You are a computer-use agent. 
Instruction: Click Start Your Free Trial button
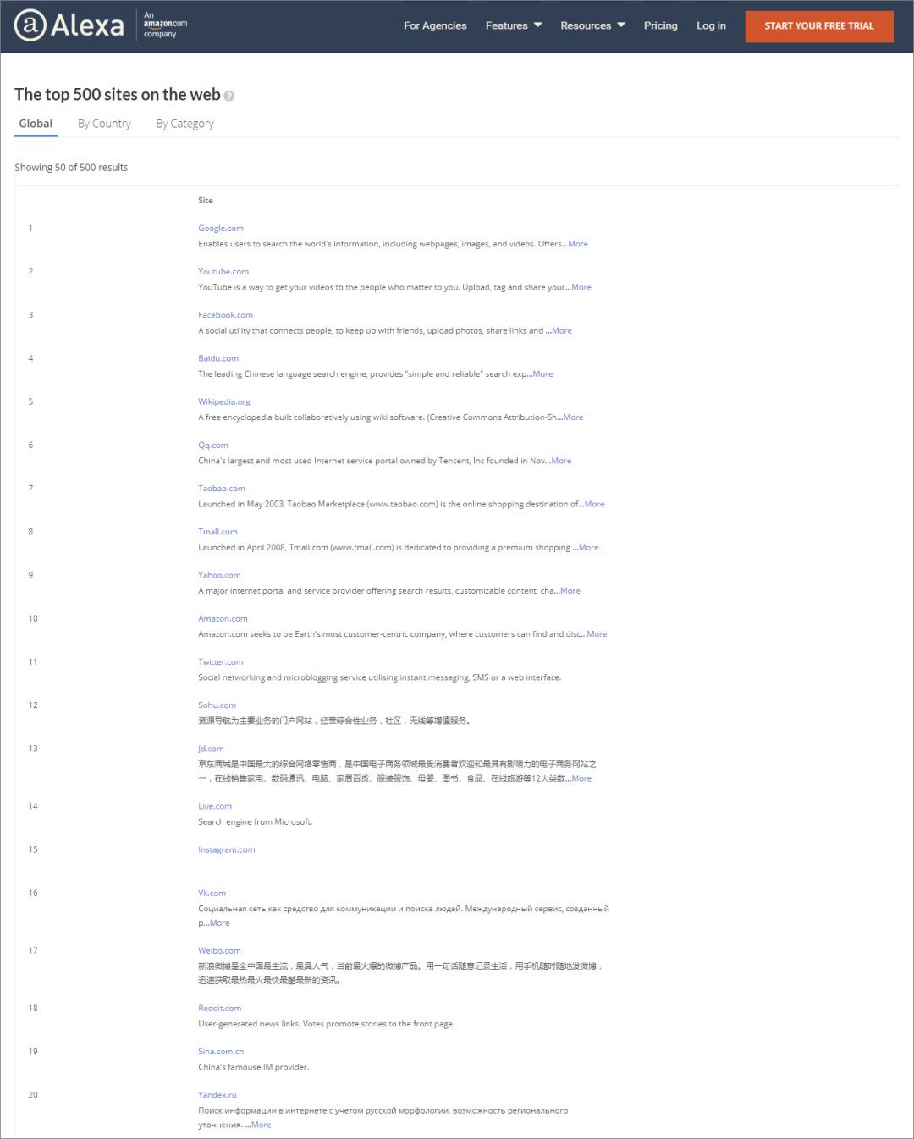click(x=819, y=26)
